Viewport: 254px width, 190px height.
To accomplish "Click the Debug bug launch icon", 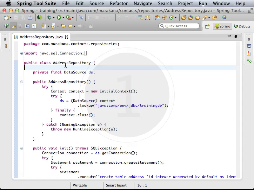I will (x=50, y=17).
